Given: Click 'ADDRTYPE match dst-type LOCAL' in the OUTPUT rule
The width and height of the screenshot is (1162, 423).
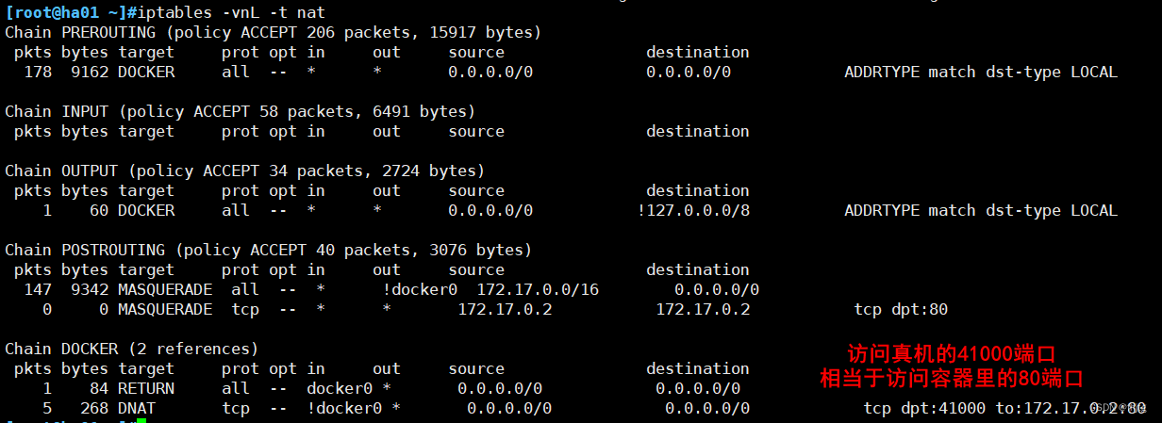Looking at the screenshot, I should (981, 211).
